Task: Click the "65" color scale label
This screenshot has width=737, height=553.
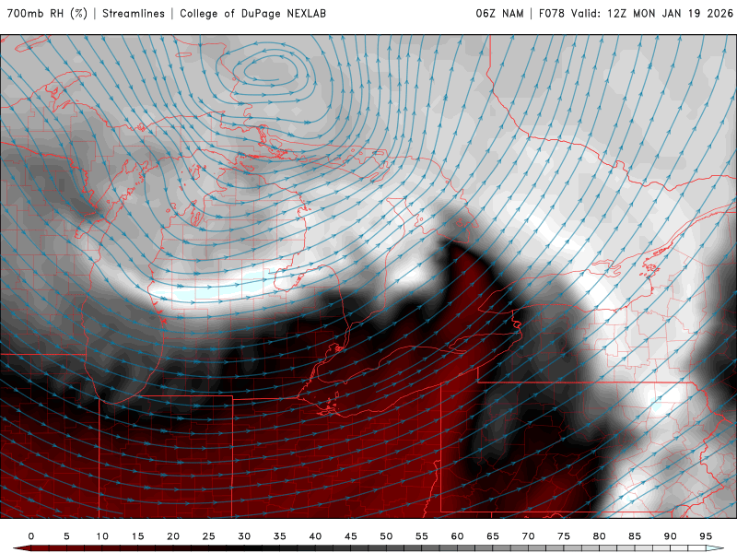Action: [493, 536]
